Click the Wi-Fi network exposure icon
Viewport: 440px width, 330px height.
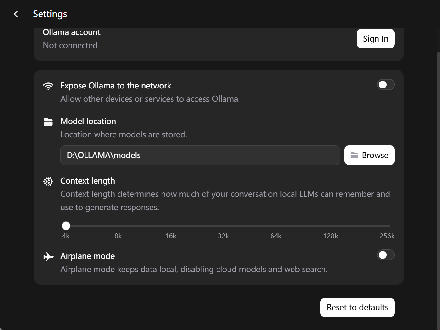[48, 86]
